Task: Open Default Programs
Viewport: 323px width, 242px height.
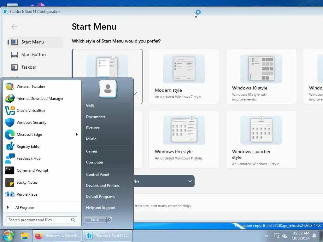Action: (101, 197)
